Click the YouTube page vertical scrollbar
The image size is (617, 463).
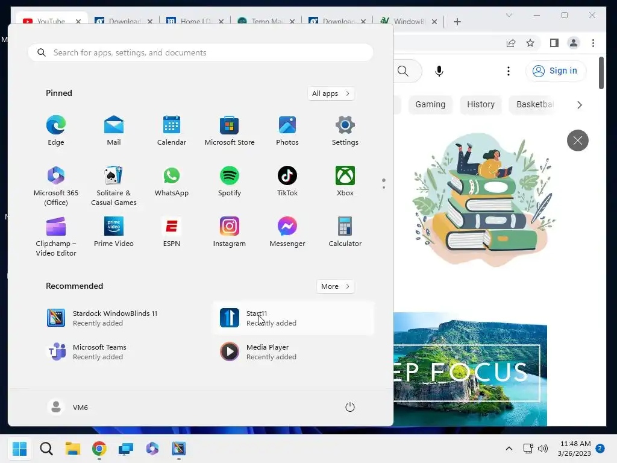pos(601,73)
